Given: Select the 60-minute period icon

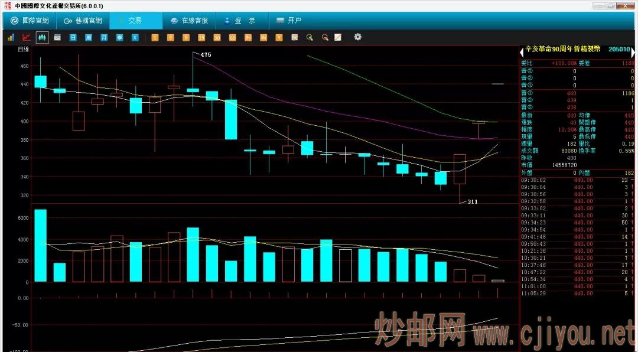Looking at the screenshot, I should tap(232, 37).
